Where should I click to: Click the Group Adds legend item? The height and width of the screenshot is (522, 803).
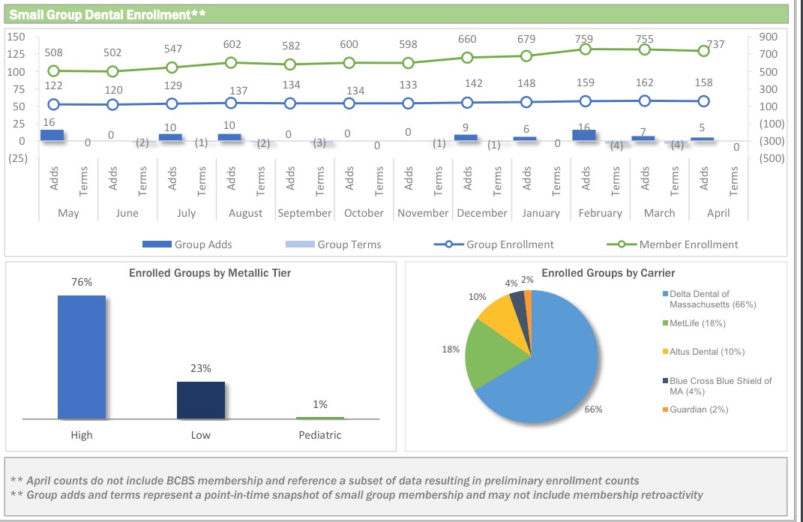[x=187, y=244]
